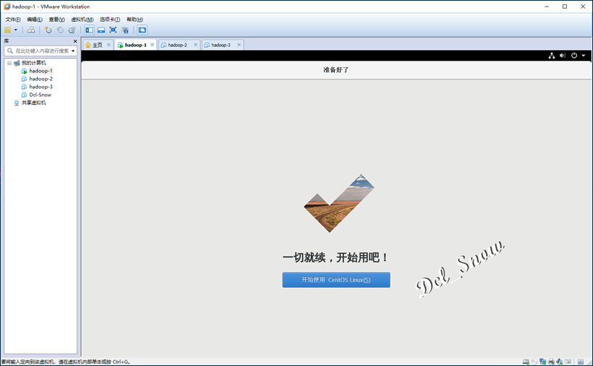Click the 准备好了 header title
Image resolution: width=593 pixels, height=366 pixels.
pyautogui.click(x=336, y=70)
